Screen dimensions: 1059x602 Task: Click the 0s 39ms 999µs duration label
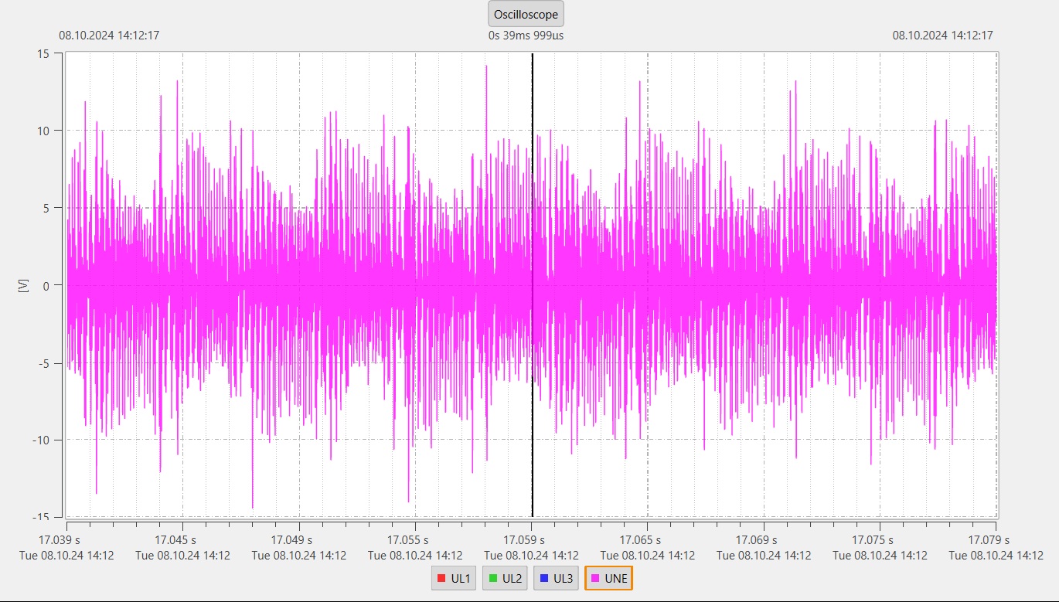pos(526,36)
